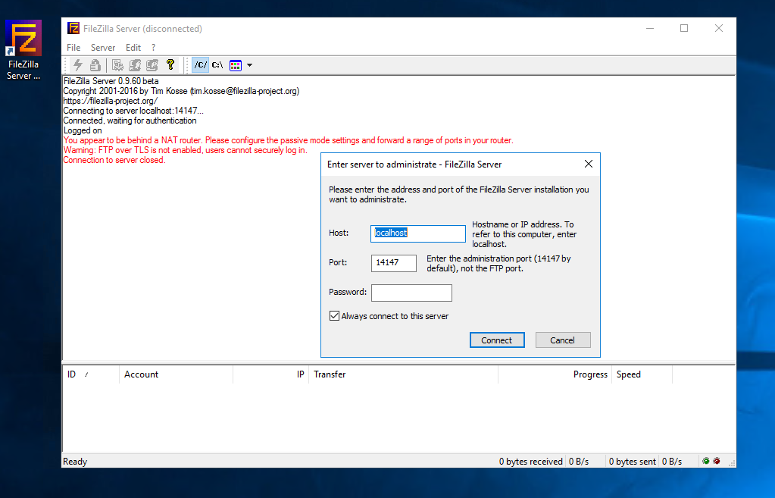Open the Groups editor toolbar icon
The height and width of the screenshot is (498, 775).
pos(152,65)
